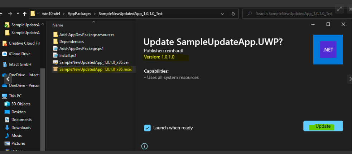Click the Pictures icon in sidebar

click(7, 144)
